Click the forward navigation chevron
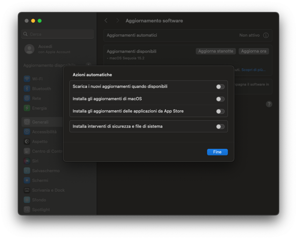Image resolution: width=297 pixels, height=239 pixels. coord(118,20)
